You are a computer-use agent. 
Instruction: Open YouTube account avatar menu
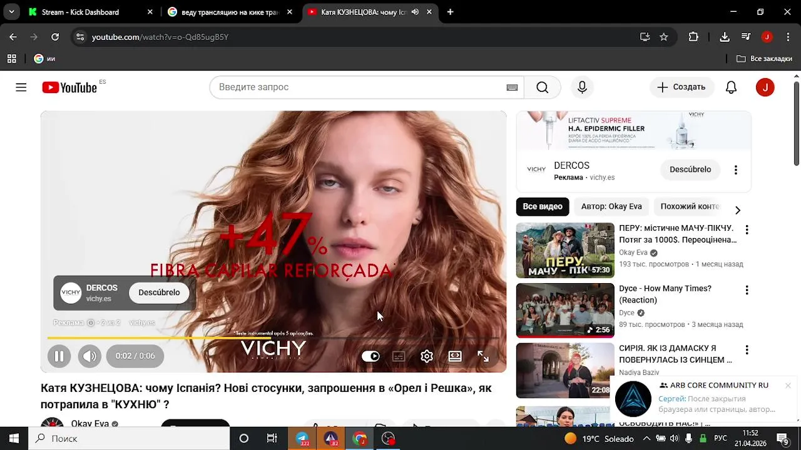pos(765,87)
